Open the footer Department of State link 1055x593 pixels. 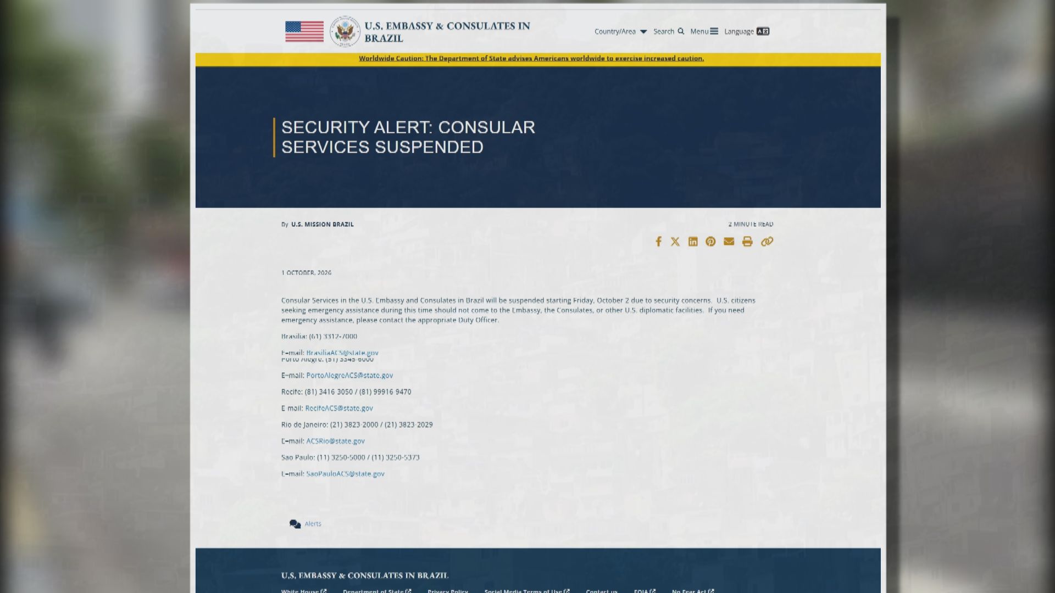point(376,591)
